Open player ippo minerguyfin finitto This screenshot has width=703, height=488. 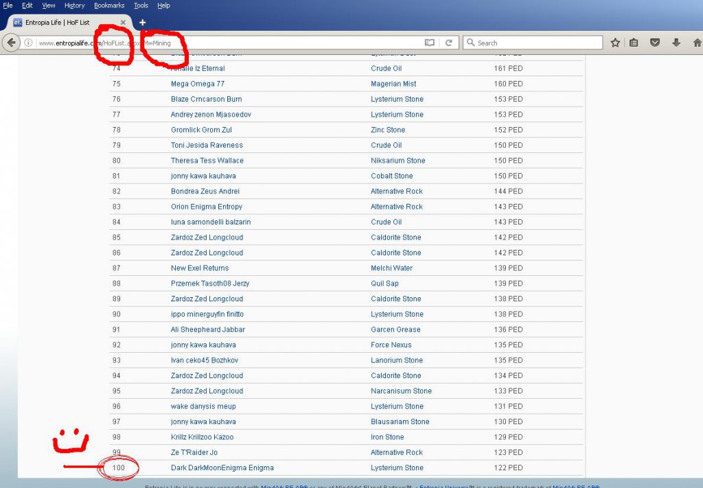coord(207,314)
